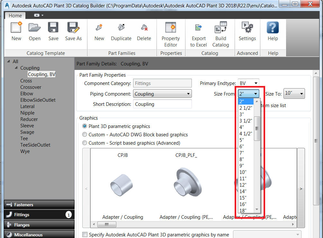This screenshot has height=238, width=323.
Task: Expand the Piping Component dropdown
Action: 189,93
